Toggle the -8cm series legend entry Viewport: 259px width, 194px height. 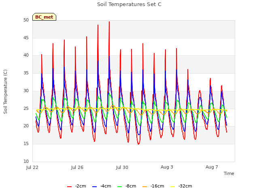click(x=127, y=186)
